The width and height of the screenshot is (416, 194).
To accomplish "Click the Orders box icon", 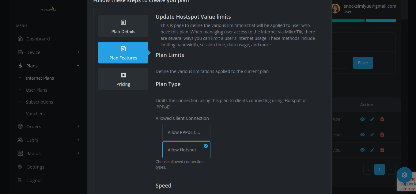I will (x=20, y=127).
